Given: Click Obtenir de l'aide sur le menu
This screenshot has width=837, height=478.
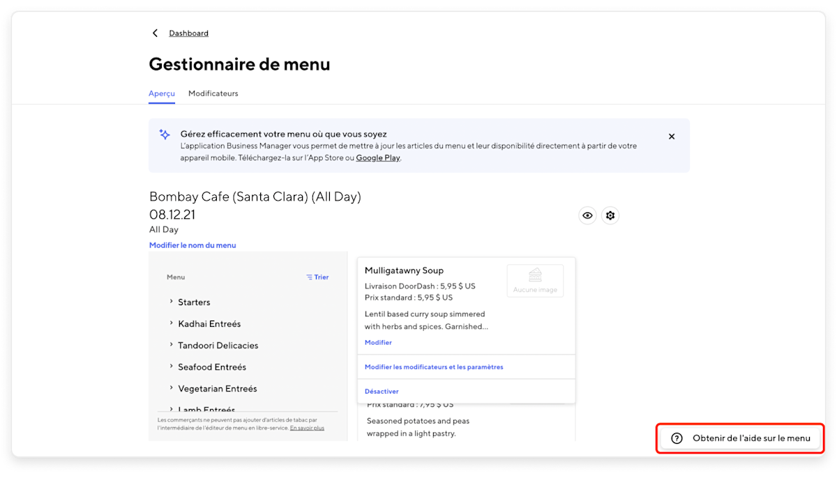Looking at the screenshot, I should 741,438.
